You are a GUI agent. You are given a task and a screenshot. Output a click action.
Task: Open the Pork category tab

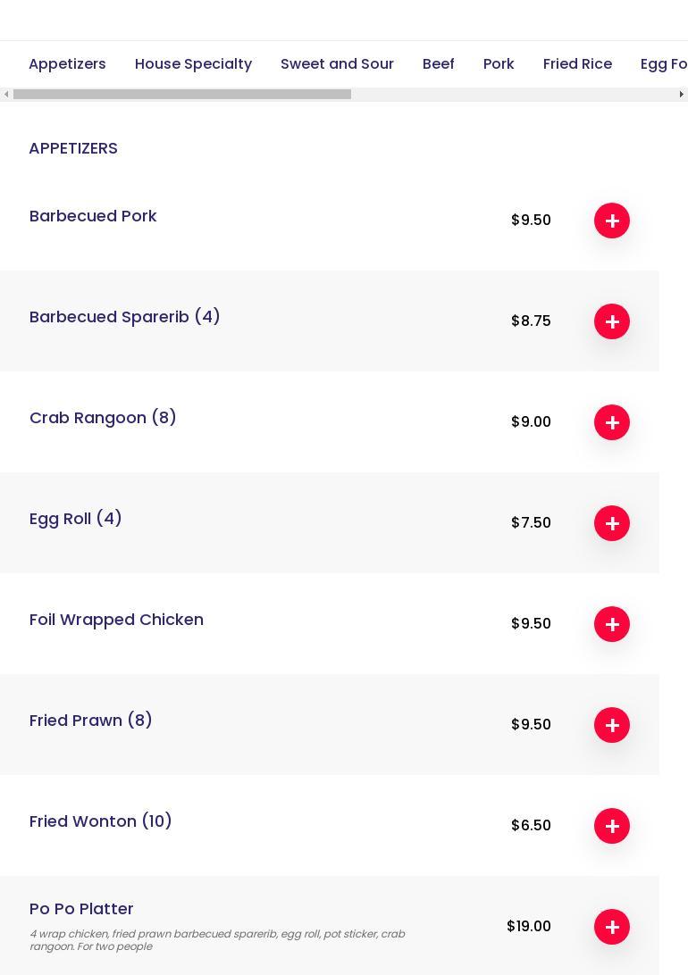(x=499, y=63)
